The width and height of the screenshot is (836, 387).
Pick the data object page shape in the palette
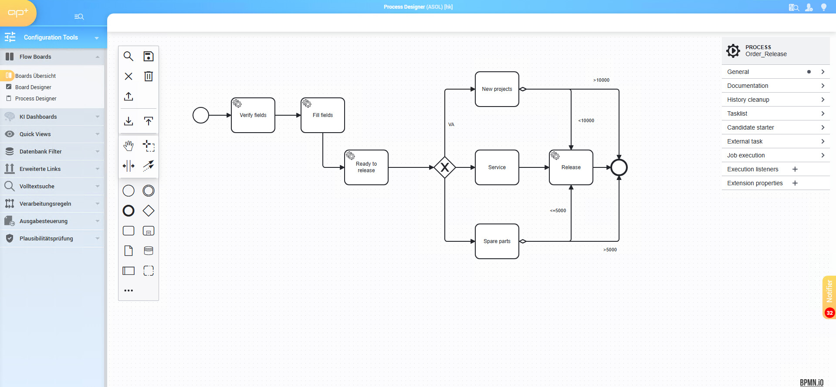click(x=129, y=250)
